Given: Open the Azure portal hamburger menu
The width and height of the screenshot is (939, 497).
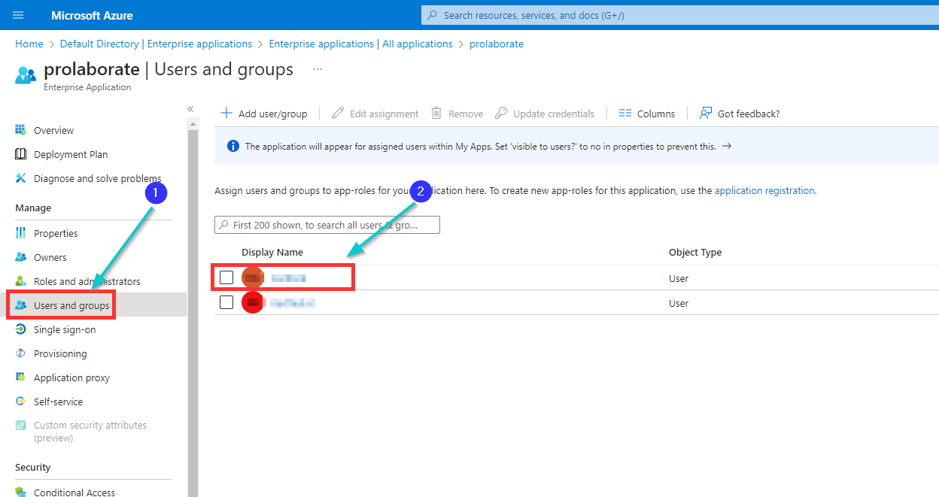Looking at the screenshot, I should coord(18,15).
